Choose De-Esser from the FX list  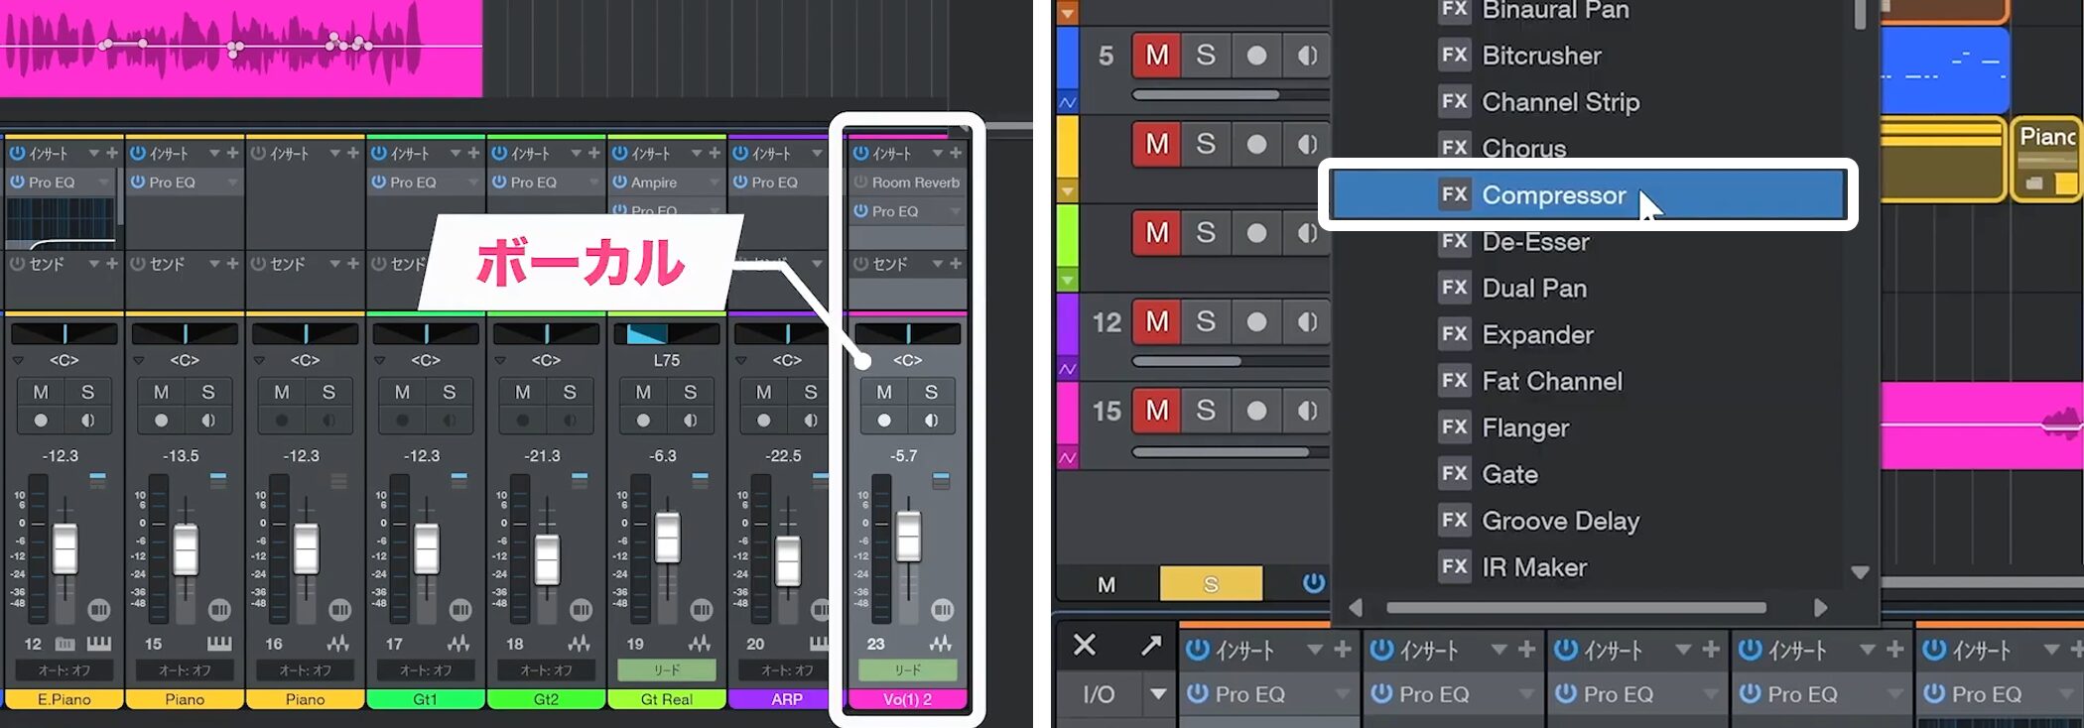point(1535,242)
